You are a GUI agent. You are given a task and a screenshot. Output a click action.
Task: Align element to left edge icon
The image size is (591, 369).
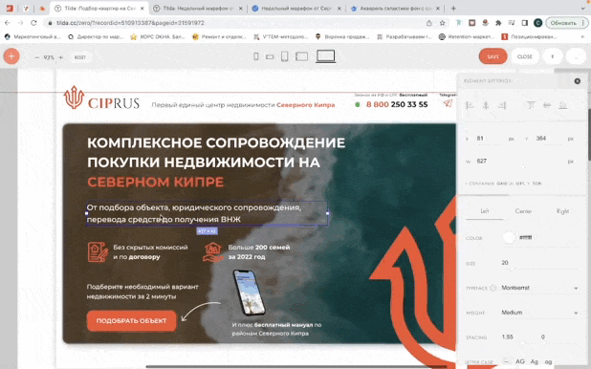pos(470,105)
